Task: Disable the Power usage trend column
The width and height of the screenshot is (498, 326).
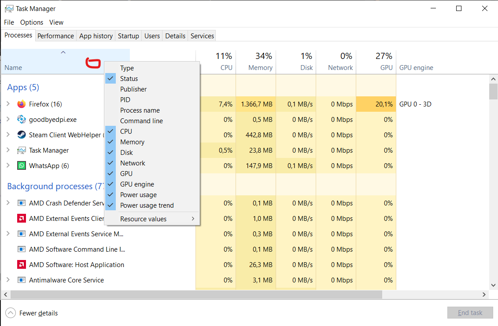Action: [x=147, y=205]
